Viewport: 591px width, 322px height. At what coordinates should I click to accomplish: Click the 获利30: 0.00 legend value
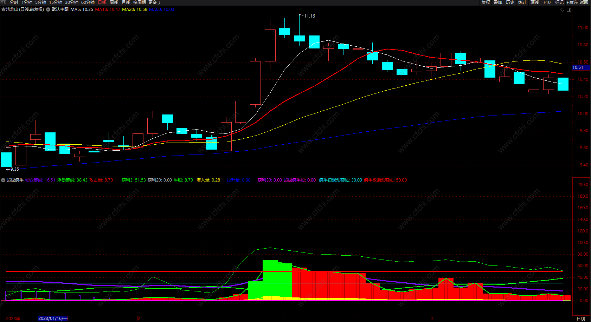click(270, 180)
